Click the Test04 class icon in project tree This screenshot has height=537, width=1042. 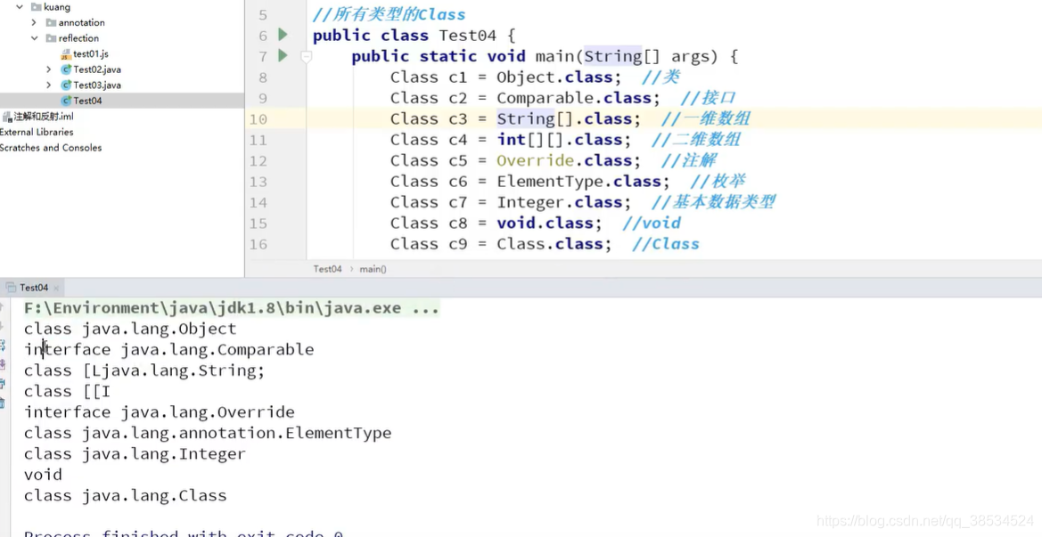66,101
